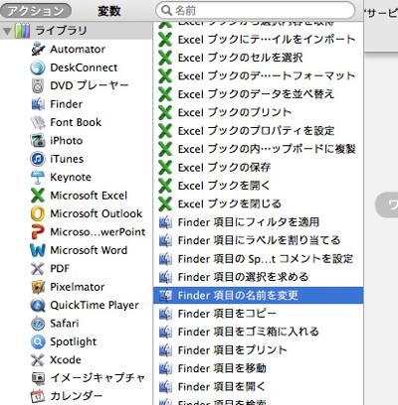Select the Spotlight icon
398x405 pixels.
coord(38,341)
